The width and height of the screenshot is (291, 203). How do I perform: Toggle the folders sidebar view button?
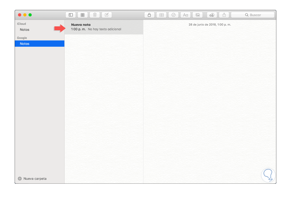70,15
